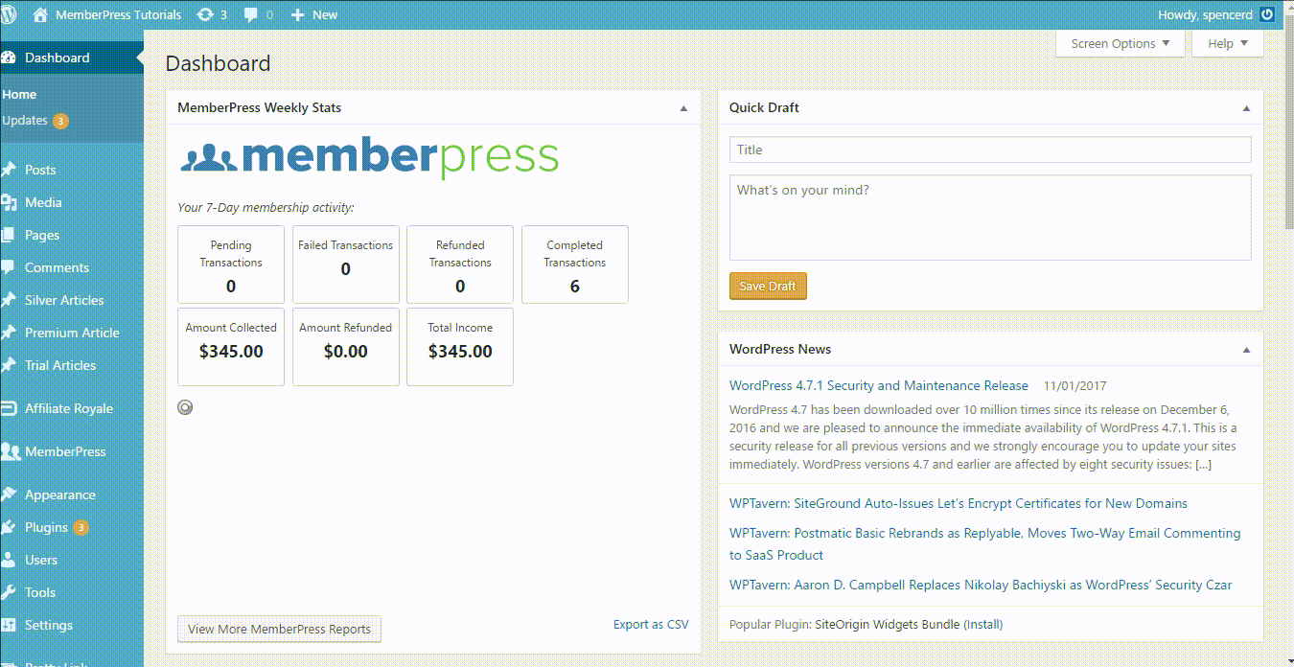Open the updates icon showing 3 in the admin bar
1294x667 pixels.
pos(205,14)
